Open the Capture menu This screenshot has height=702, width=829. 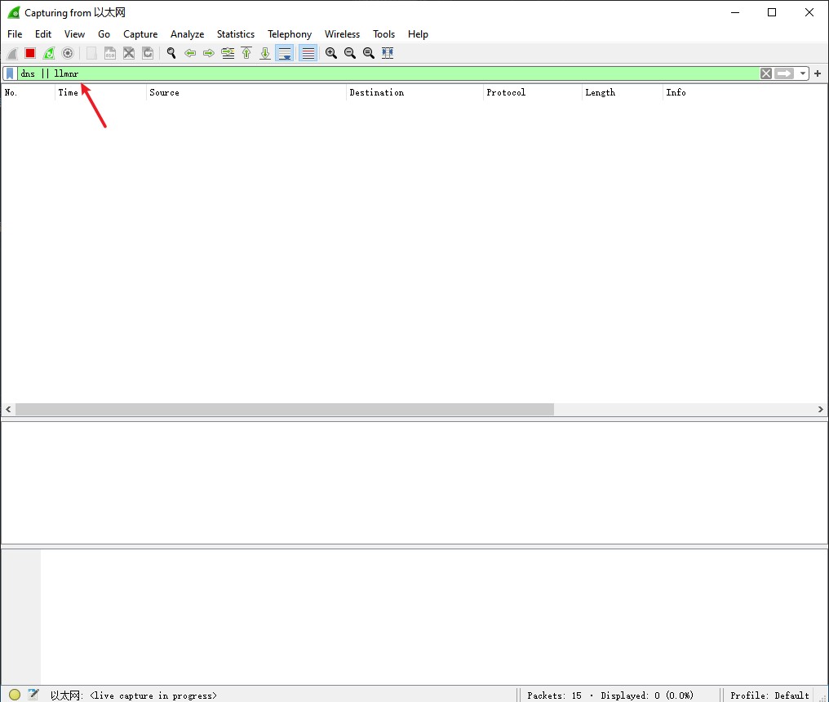pos(140,33)
